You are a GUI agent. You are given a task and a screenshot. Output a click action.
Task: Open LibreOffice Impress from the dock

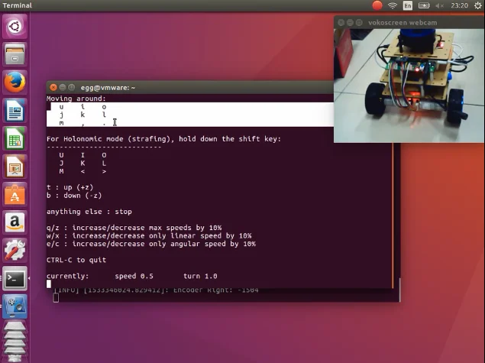point(15,167)
